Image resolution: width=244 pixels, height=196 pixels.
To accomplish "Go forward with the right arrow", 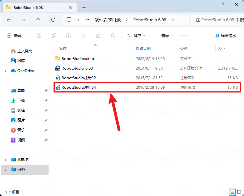I will pos(24,20).
